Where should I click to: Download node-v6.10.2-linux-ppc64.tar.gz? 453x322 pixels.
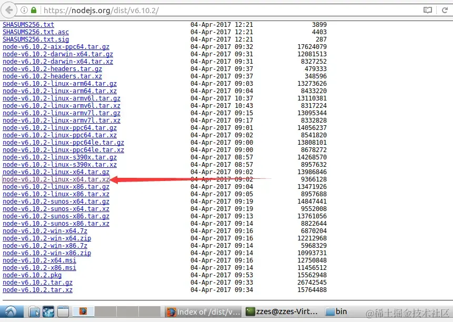(x=60, y=128)
